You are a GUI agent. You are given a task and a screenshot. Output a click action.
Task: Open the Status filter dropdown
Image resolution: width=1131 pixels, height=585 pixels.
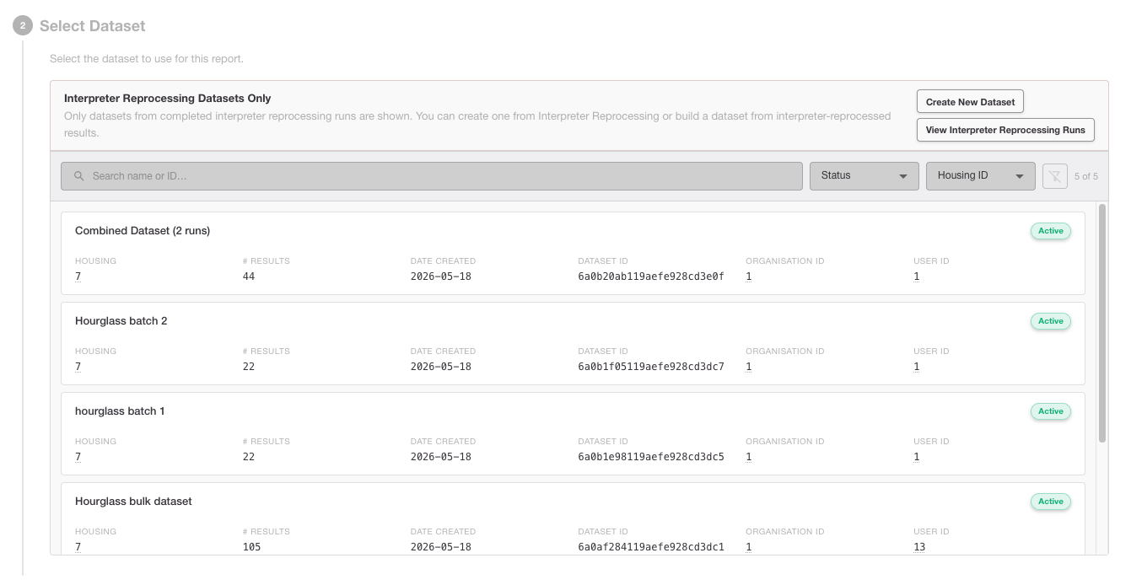point(864,176)
